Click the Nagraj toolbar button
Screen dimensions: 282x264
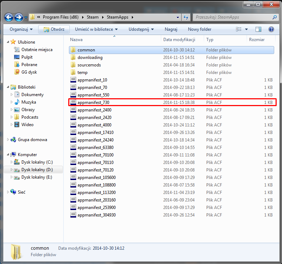171,29
